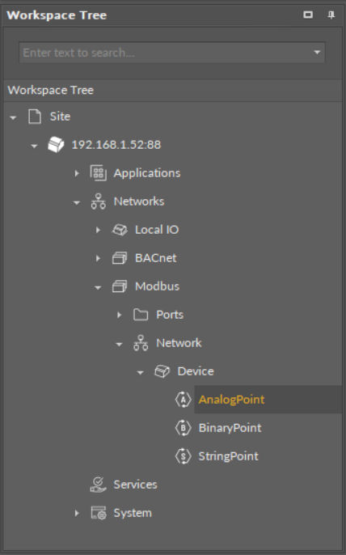Expand the Ports folder arrow
The image size is (346, 555).
pos(119,315)
